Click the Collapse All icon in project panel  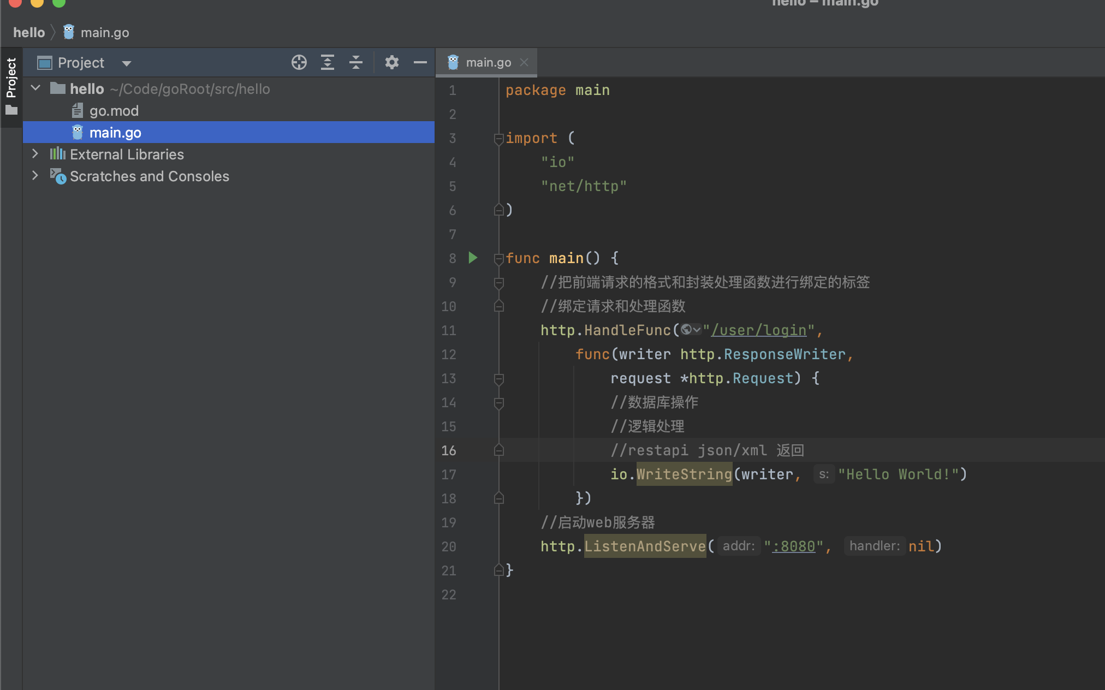pos(356,63)
